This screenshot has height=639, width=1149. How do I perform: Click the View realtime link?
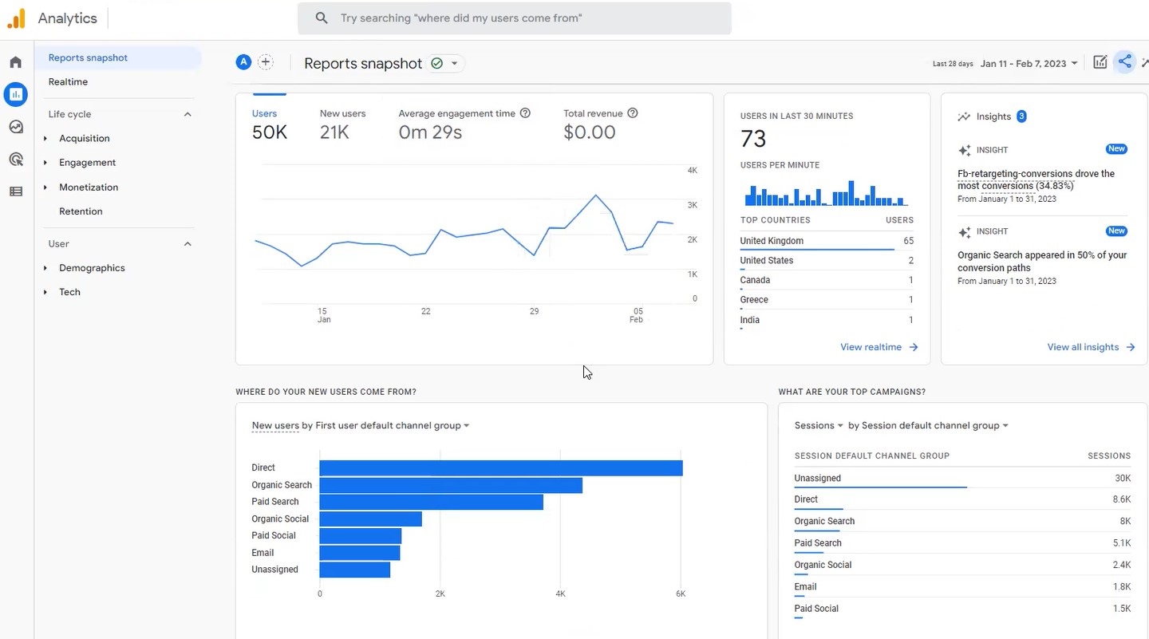coord(871,347)
